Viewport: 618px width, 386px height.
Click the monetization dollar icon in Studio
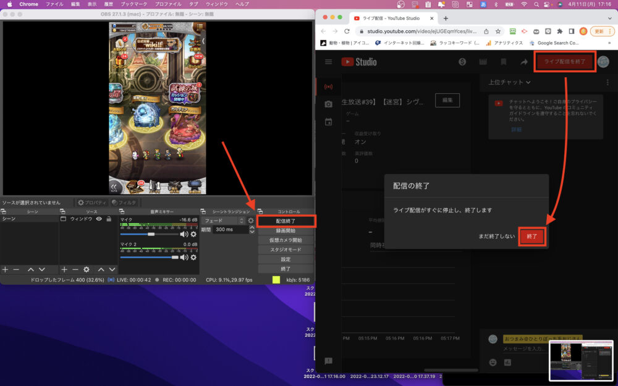click(x=462, y=62)
